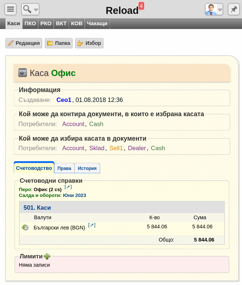Viewport: 242px width, 285px height.
Task: Click the magnifier search icon
Action: (27, 9)
